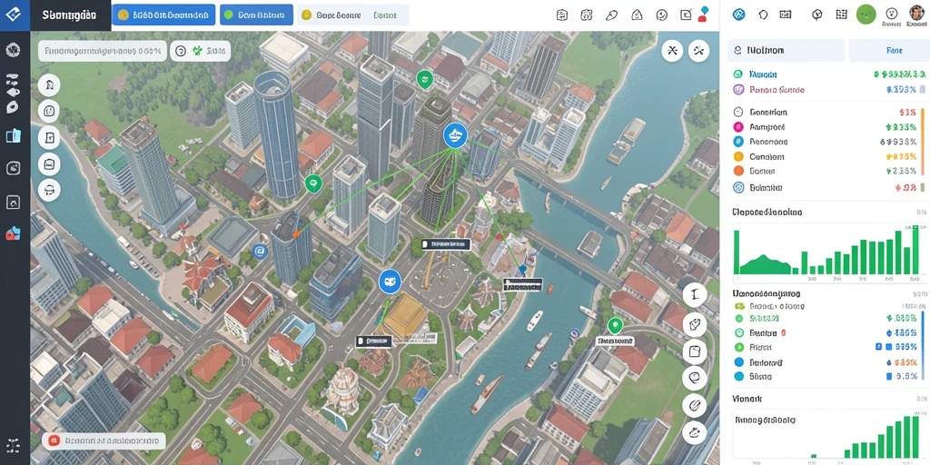Viewport: 930px width, 465px height.
Task: Click the tallest green bar in upper chart
Action: tap(915, 250)
